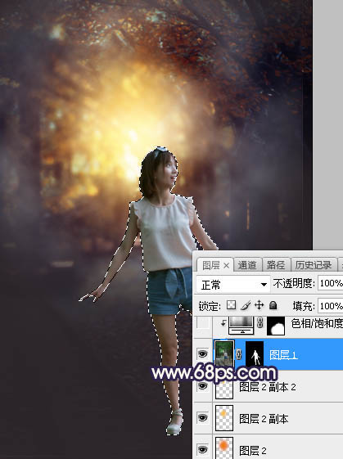Click the lock all padlock icon
The image size is (343, 459).
(x=273, y=305)
